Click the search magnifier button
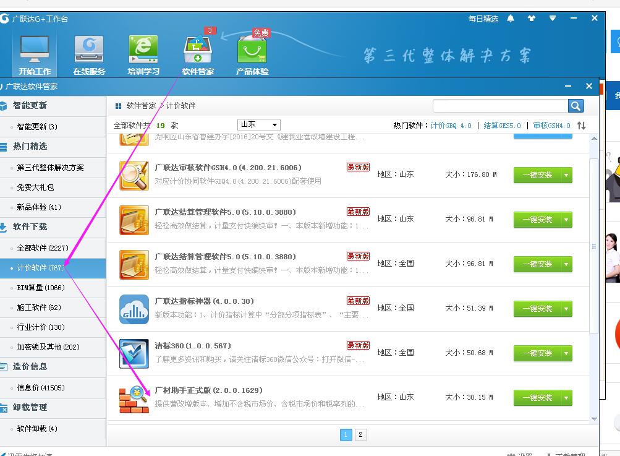This screenshot has height=456, width=620. click(575, 106)
